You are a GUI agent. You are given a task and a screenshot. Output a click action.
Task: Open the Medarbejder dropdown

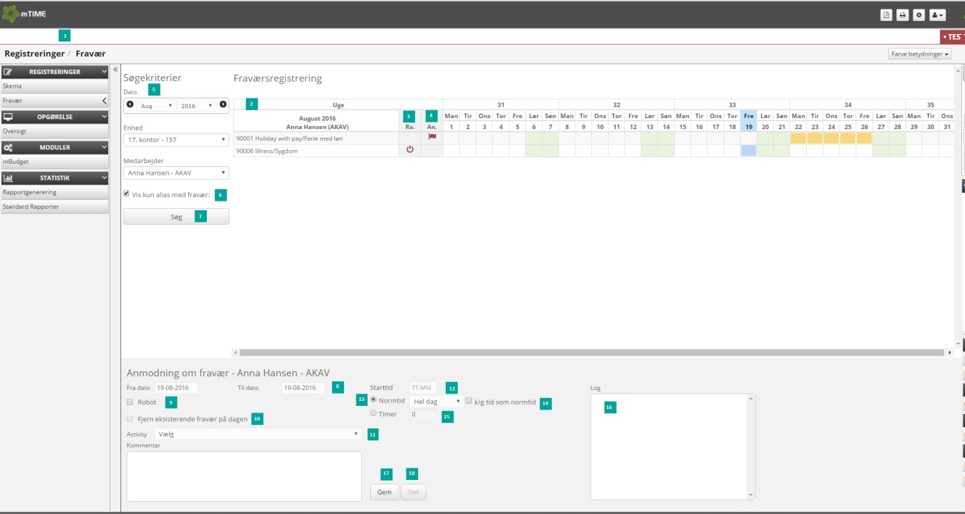pyautogui.click(x=176, y=173)
